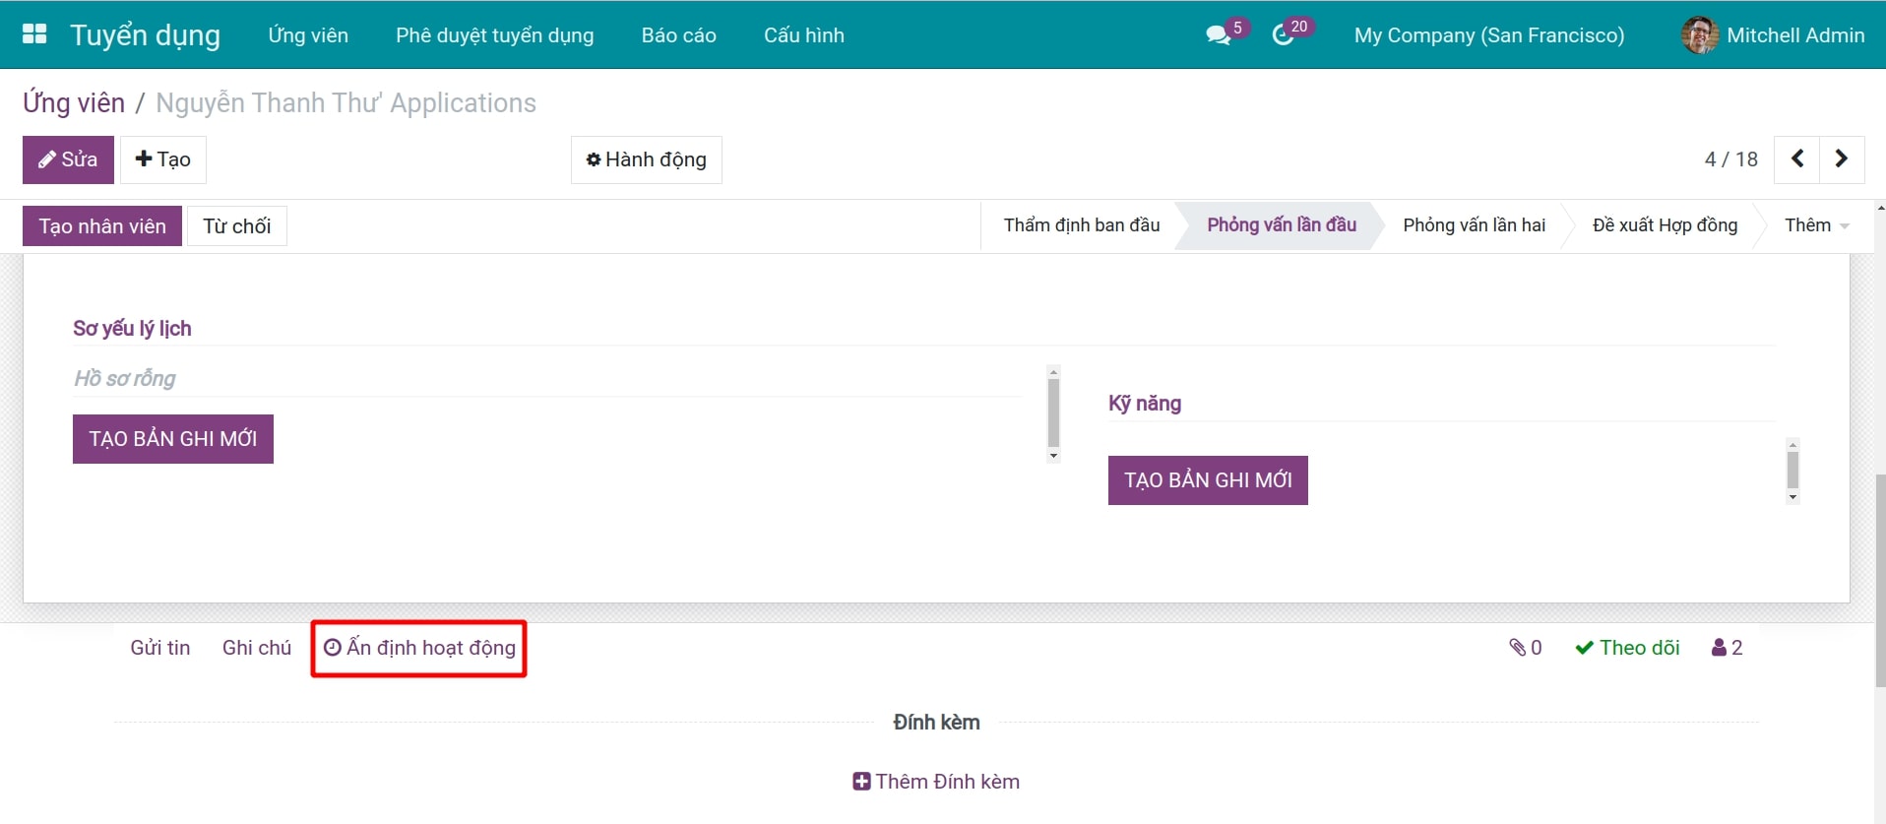Click Mitchell Admin avatar picture

click(1699, 35)
